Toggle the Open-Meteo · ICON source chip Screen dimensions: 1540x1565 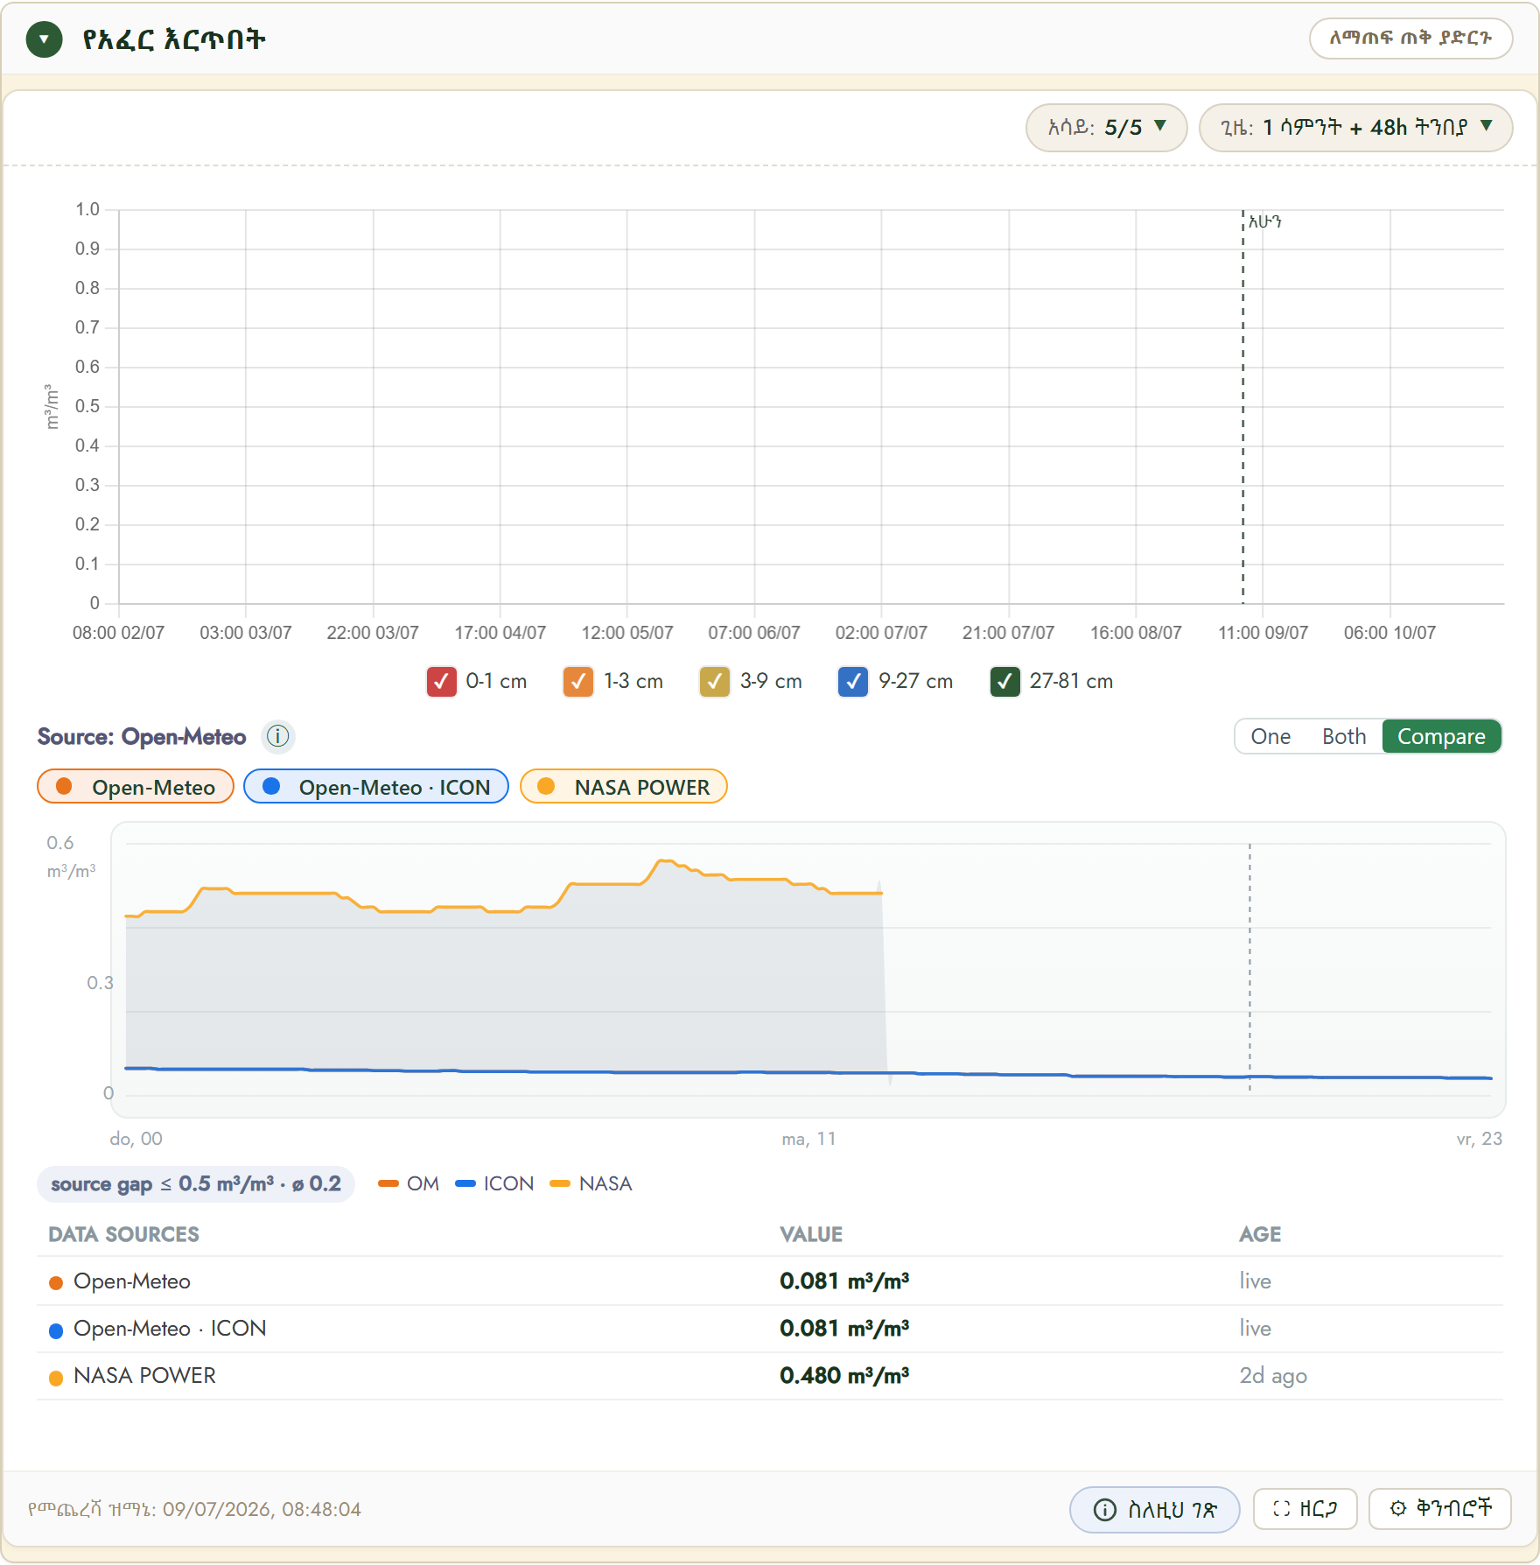376,786
